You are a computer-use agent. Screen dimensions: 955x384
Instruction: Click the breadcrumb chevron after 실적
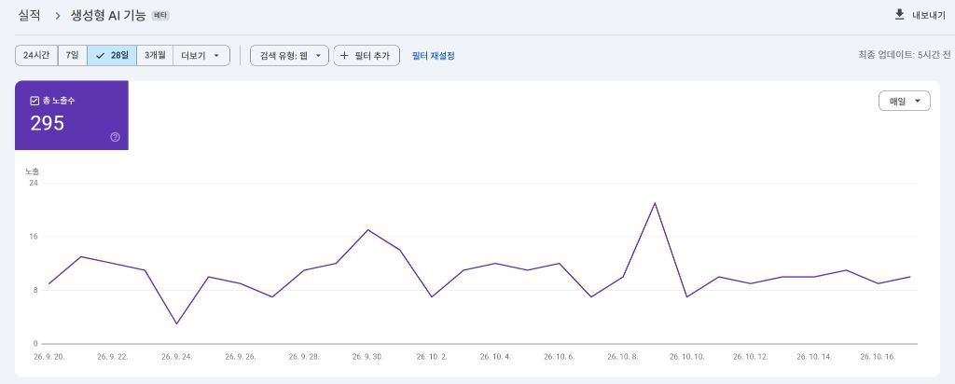58,16
